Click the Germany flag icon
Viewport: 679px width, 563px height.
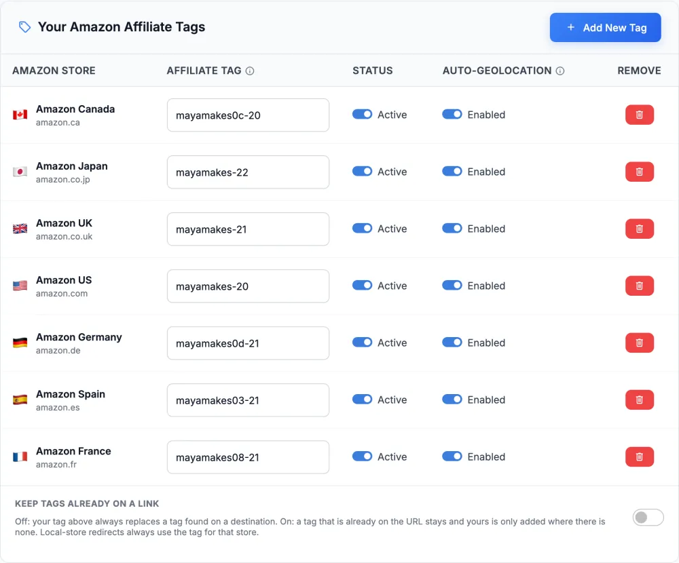tap(20, 343)
